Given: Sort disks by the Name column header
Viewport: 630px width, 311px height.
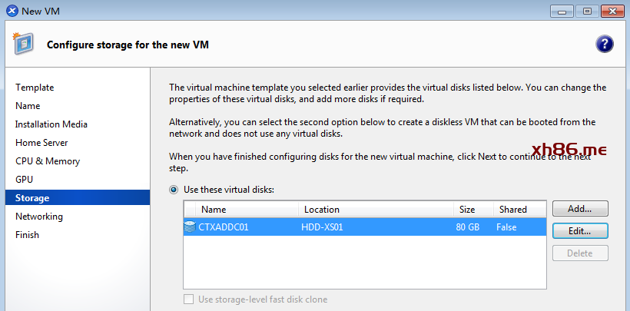Looking at the screenshot, I should coord(246,209).
